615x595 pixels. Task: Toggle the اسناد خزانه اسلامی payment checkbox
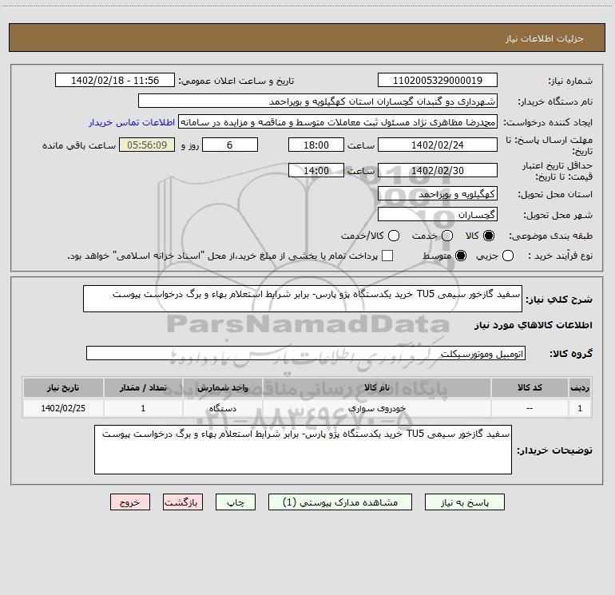(387, 256)
